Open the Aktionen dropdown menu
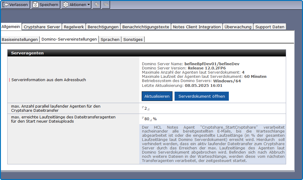303x180 pixels. pyautogui.click(x=76, y=5)
